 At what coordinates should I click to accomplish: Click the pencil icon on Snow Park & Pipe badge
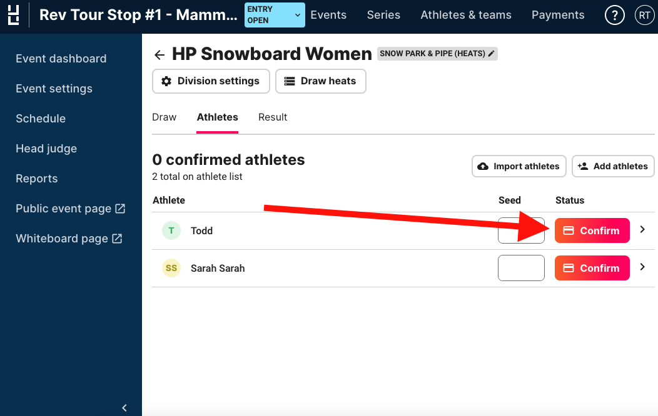click(x=491, y=54)
